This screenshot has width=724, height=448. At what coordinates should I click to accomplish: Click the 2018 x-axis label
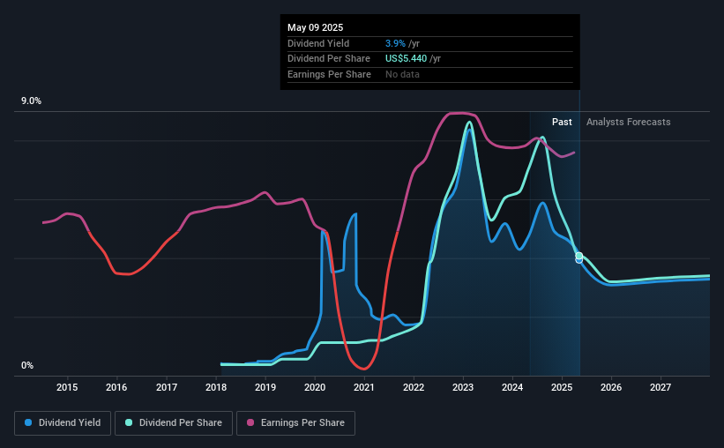click(216, 387)
